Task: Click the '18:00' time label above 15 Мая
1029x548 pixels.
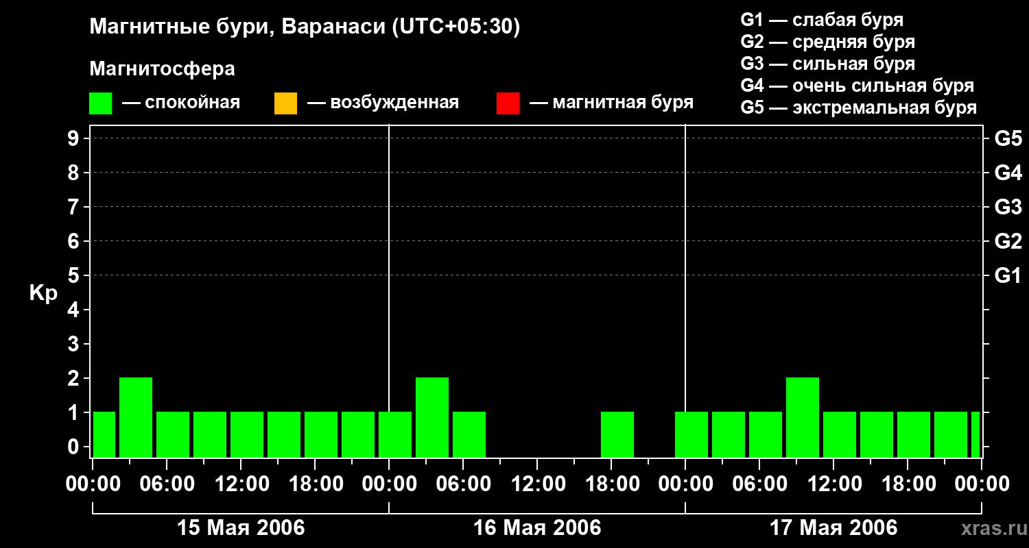Action: point(315,484)
